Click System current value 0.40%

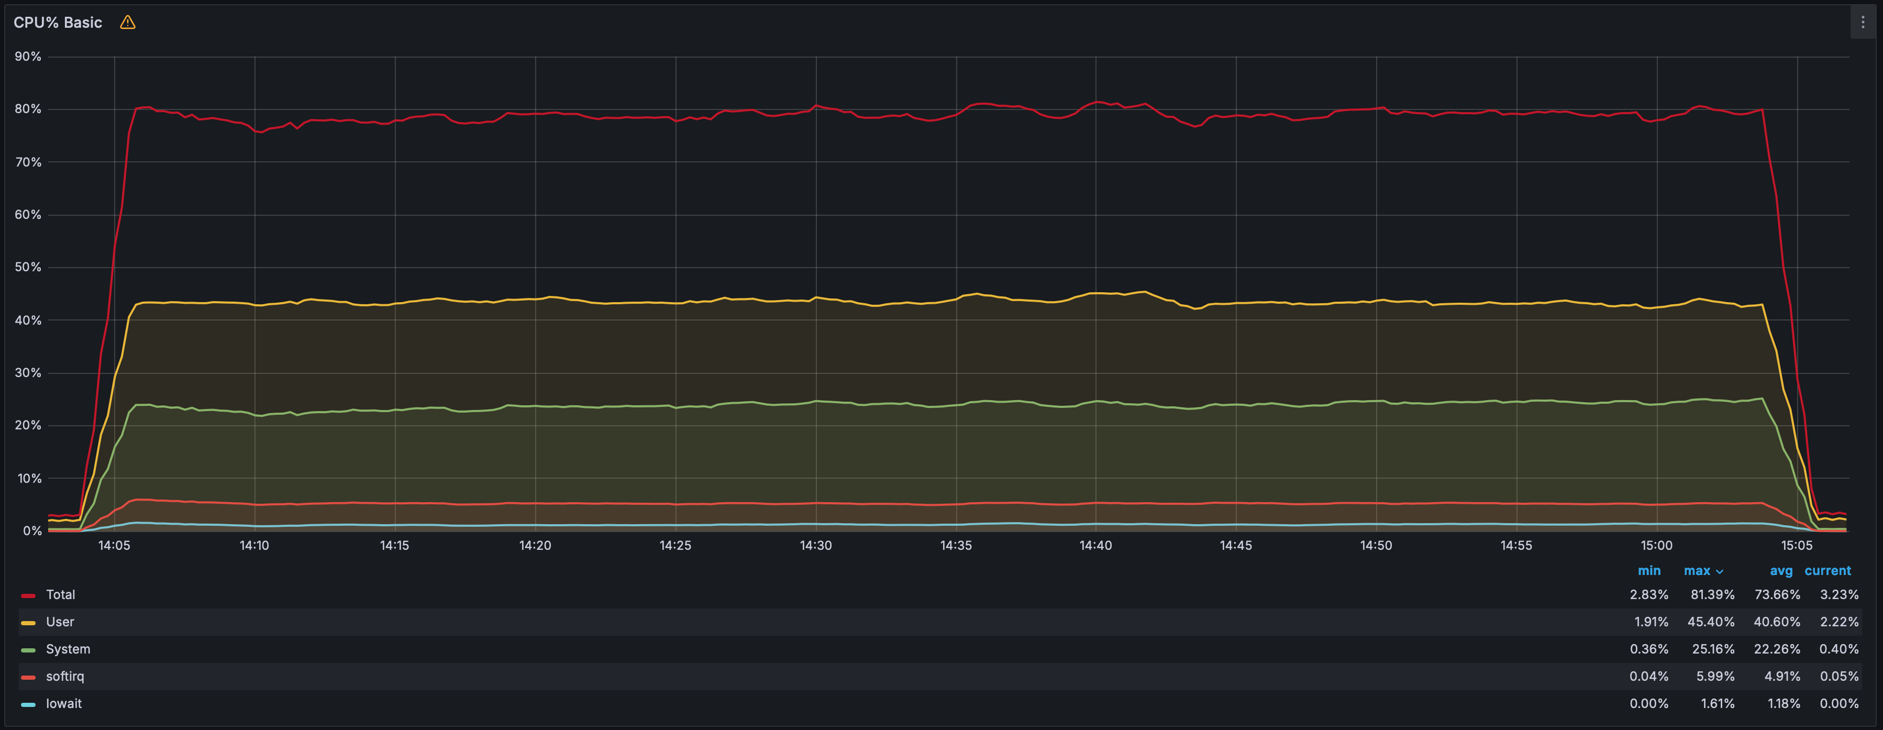click(1839, 649)
